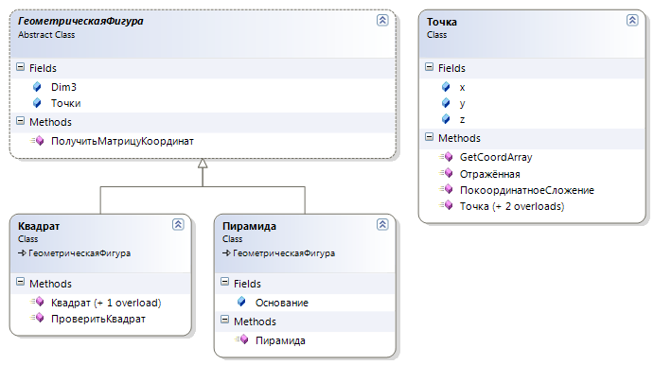Screen dimensions: 654x365
Task: Click the Основание field icon in Пирамида
Action: click(241, 302)
